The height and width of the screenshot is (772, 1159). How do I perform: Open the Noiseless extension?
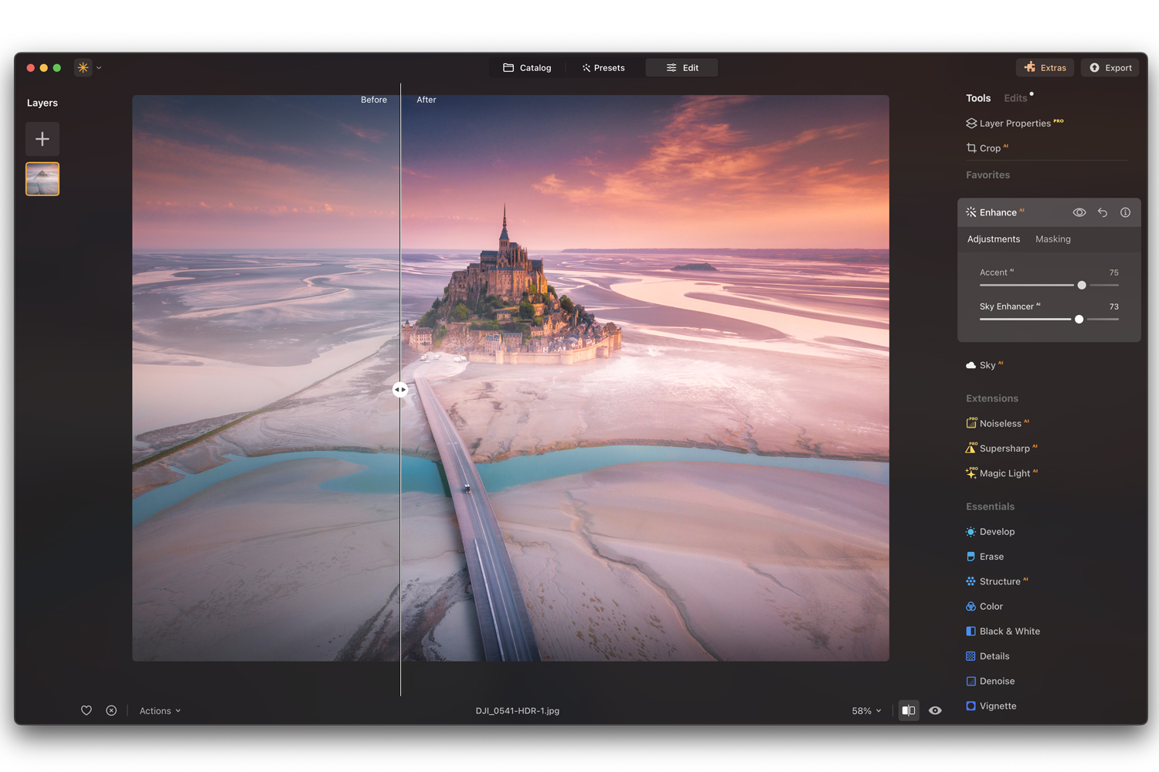pyautogui.click(x=998, y=423)
